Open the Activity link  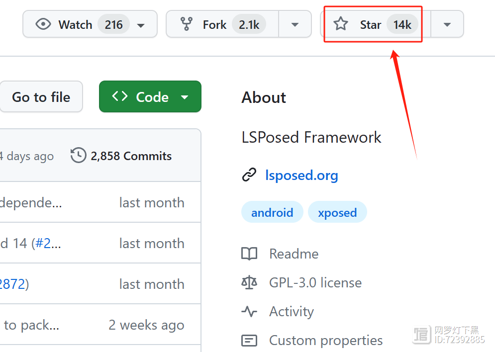(x=292, y=311)
